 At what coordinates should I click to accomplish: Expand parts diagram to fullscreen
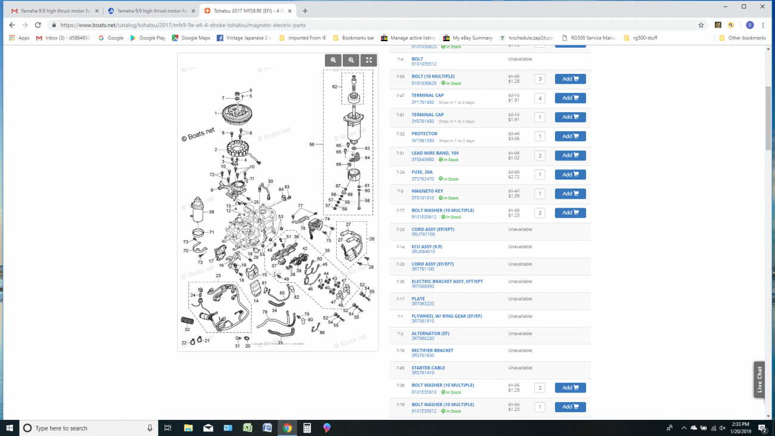[x=369, y=60]
